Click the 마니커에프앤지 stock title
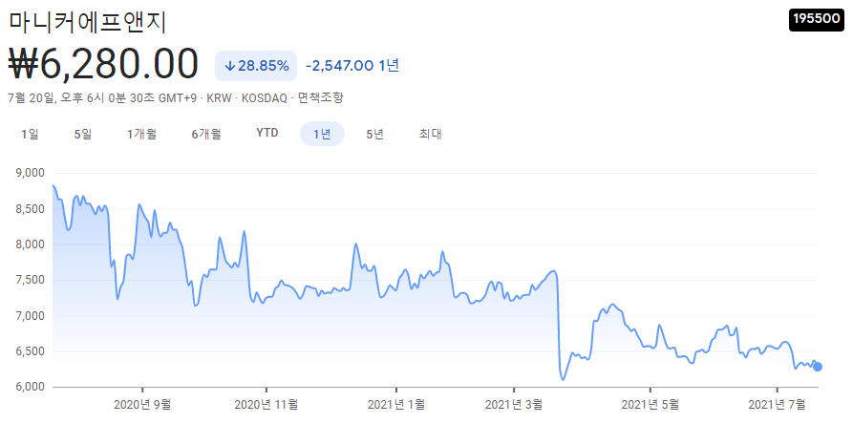This screenshot has width=853, height=424. (88, 22)
